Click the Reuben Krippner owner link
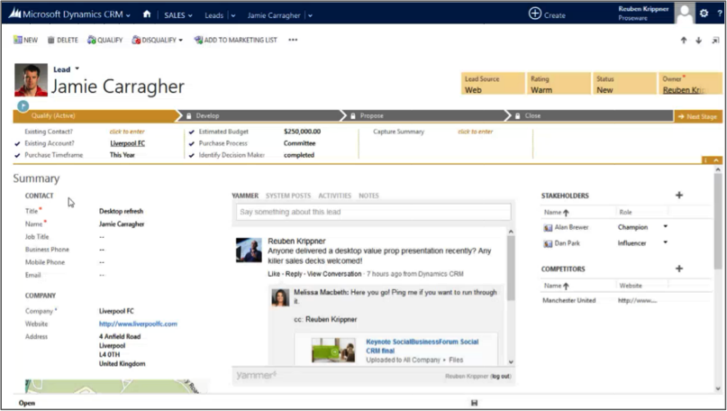 [685, 90]
